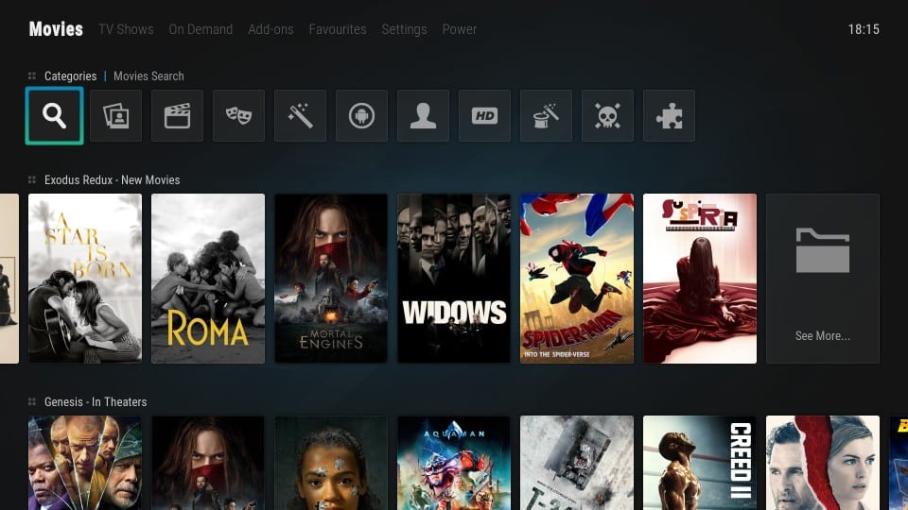The image size is (908, 510).
Task: Select the Favourites menu item
Action: coord(338,29)
